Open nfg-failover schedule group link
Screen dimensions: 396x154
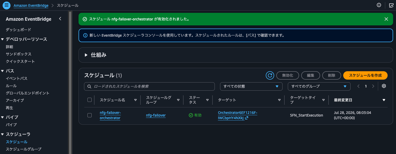pyautogui.click(x=156, y=115)
